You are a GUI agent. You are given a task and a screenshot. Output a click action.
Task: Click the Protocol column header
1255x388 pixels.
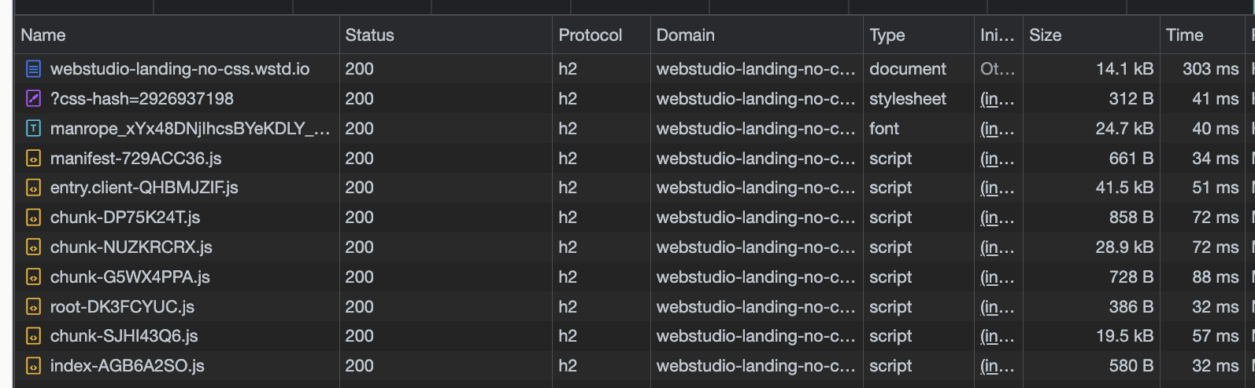point(590,35)
